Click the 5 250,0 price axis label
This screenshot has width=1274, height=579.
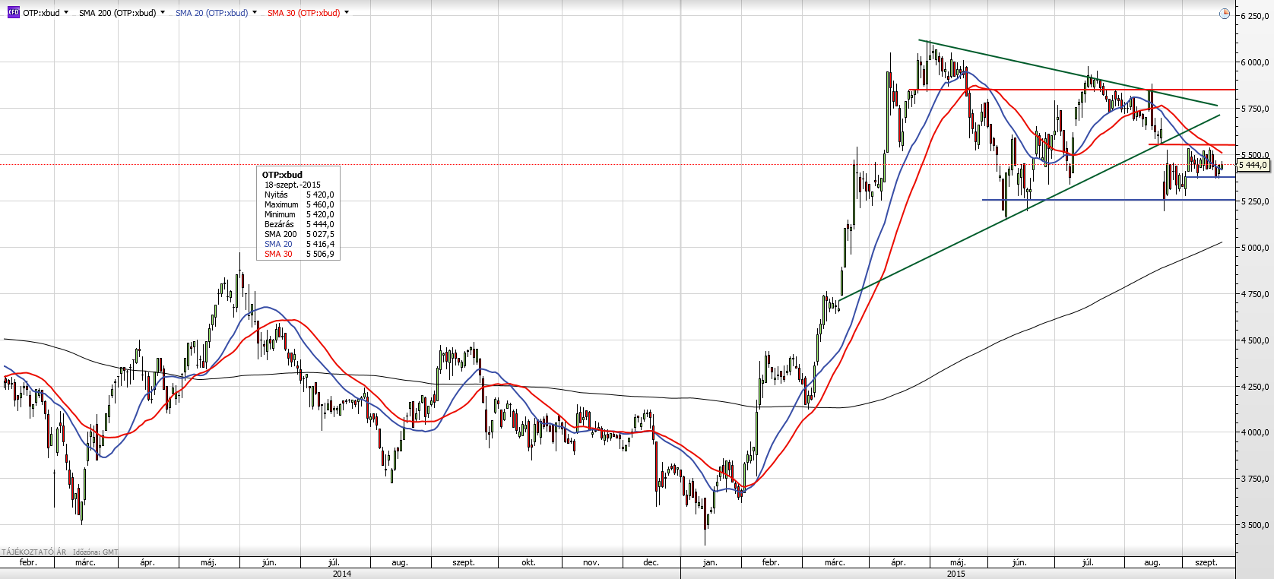1255,201
